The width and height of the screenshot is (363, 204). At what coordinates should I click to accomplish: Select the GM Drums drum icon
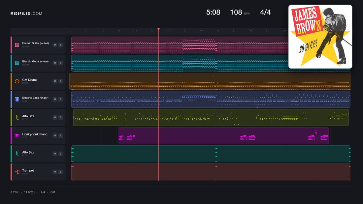click(17, 81)
